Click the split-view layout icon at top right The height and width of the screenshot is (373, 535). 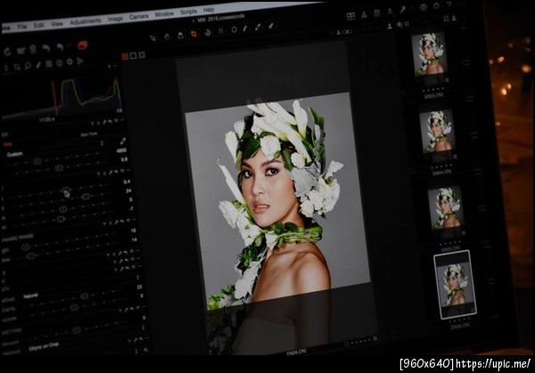coord(350,16)
